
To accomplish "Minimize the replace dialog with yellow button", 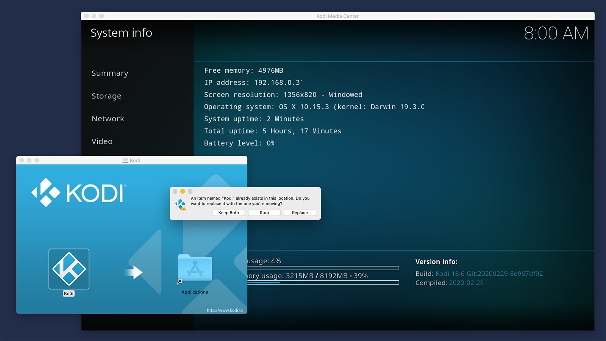I will (183, 191).
